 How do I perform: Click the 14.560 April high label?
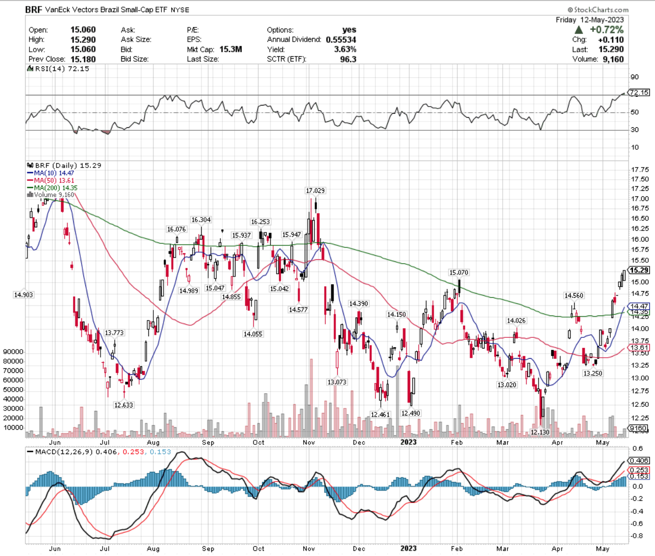[574, 296]
